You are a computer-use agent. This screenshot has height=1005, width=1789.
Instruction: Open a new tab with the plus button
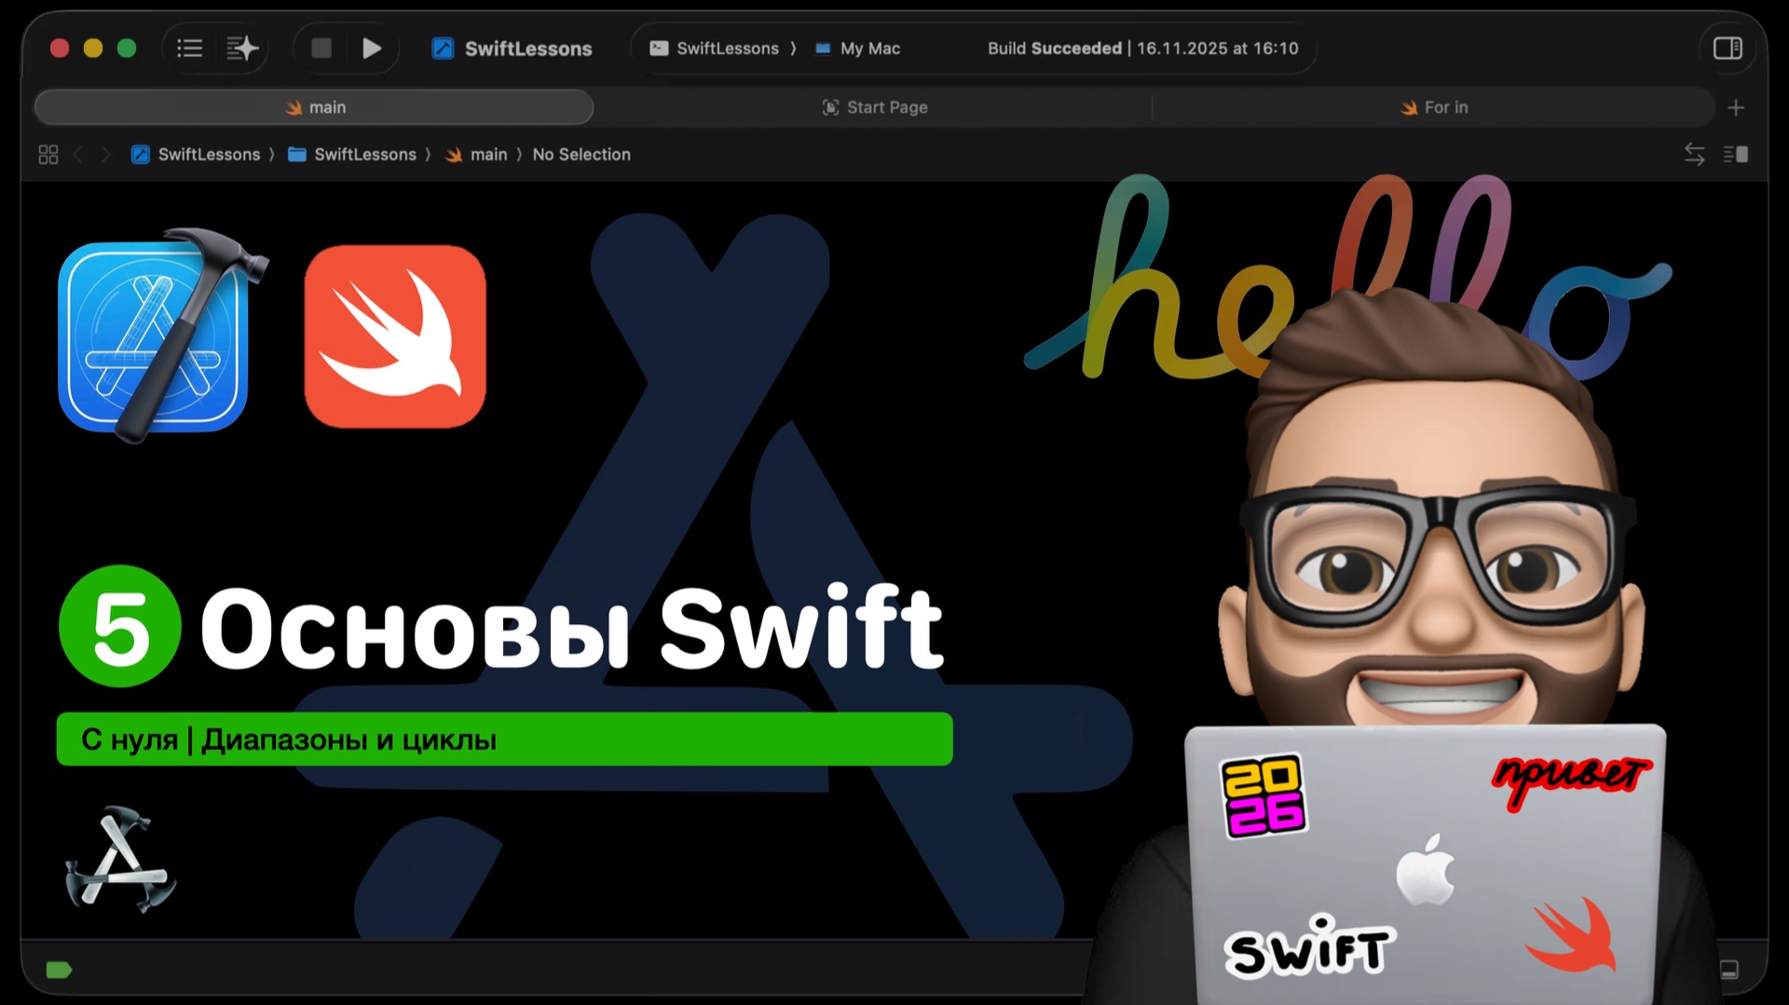pos(1737,107)
